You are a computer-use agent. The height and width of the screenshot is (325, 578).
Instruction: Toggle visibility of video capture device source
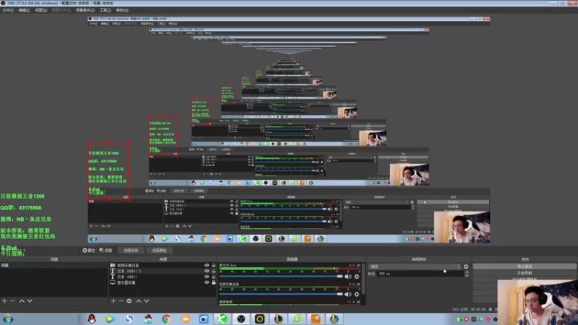click(207, 265)
